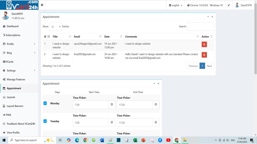Toggle the hamburger sidebar menu icon
Screen dimensions: 257x144
click(42, 5)
